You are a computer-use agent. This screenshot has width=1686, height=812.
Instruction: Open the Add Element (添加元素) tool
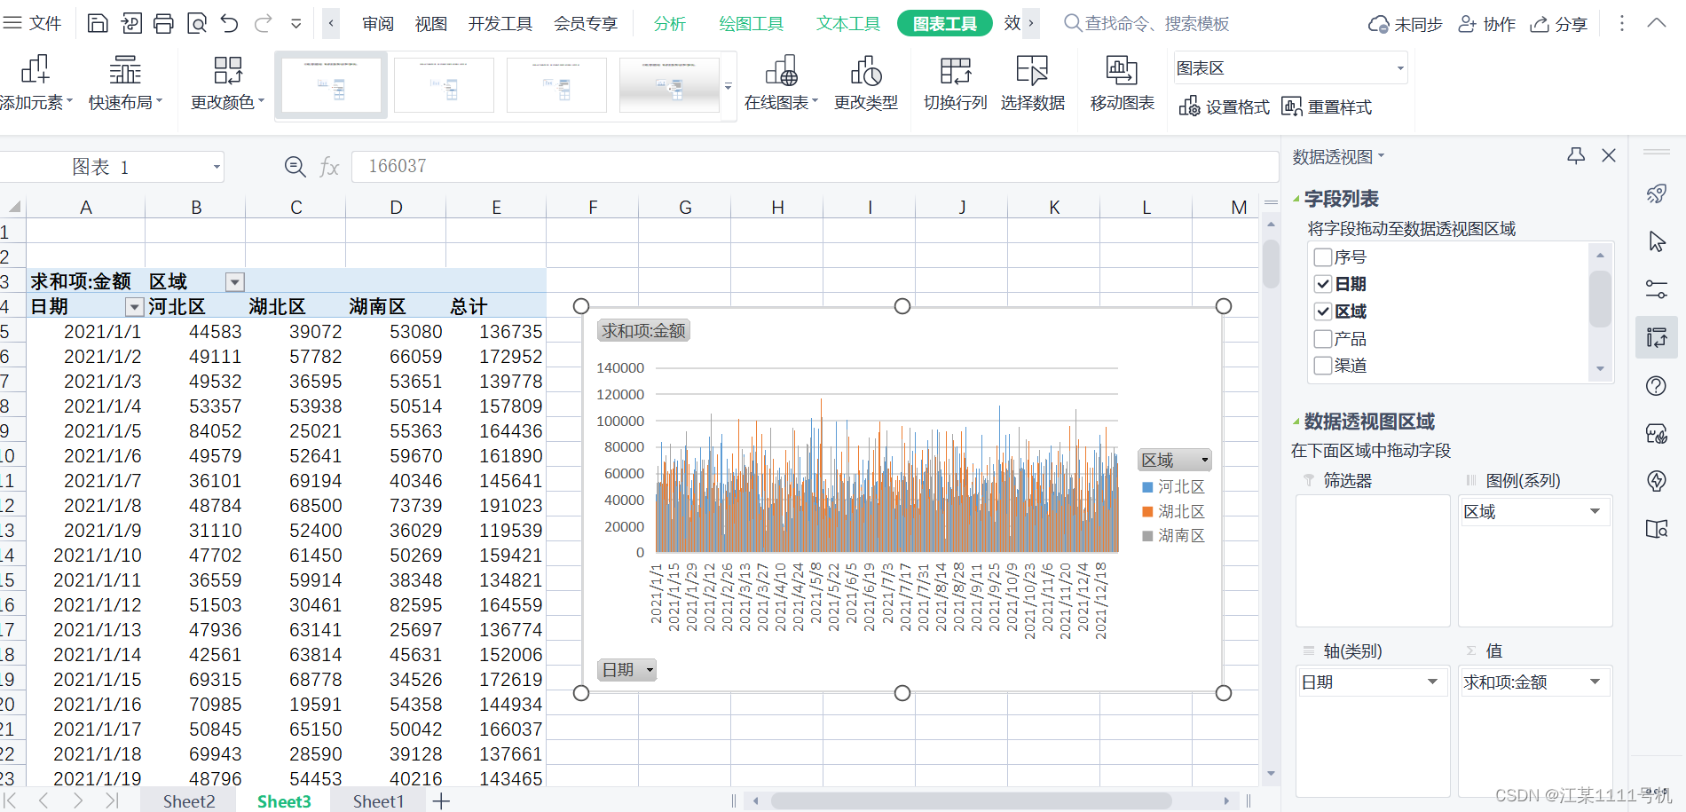pos(35,83)
